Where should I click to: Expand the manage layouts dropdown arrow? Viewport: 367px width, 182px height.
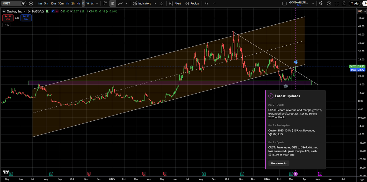point(313,3)
